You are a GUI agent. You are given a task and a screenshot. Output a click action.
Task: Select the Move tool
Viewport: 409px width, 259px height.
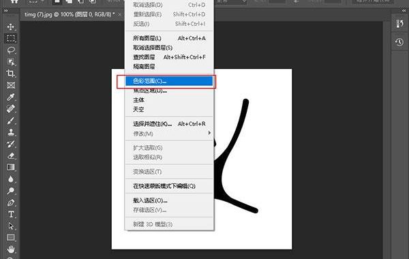point(11,27)
